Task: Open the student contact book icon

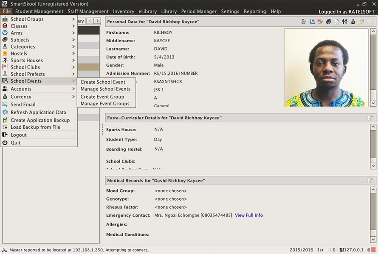Action: tap(312, 22)
